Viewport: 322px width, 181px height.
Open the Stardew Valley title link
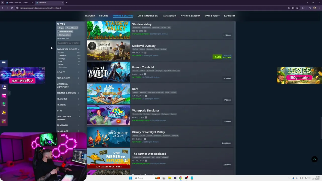coord(142,24)
